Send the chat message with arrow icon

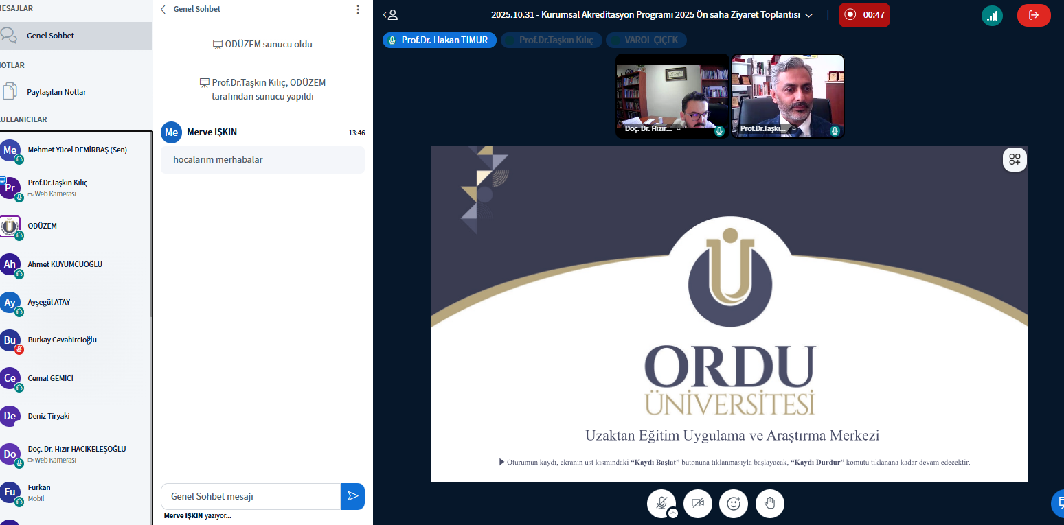(x=352, y=496)
